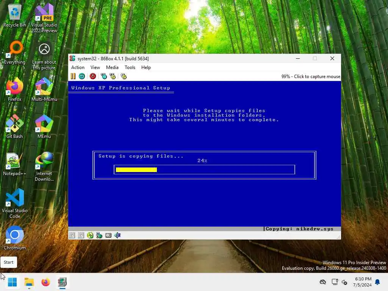
Task: Select the MEmu desktop shortcut
Action: point(44,127)
